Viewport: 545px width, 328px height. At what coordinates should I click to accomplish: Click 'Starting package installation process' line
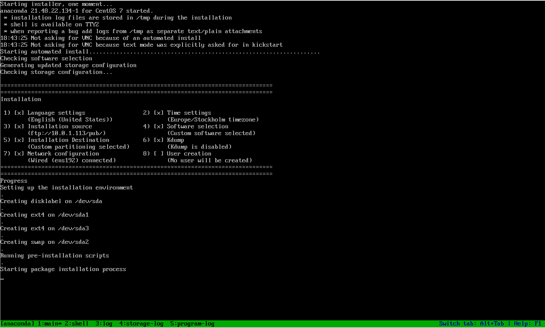(63, 269)
